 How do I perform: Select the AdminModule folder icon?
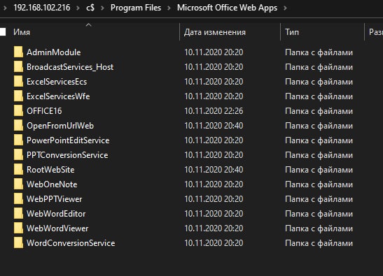[x=18, y=52]
